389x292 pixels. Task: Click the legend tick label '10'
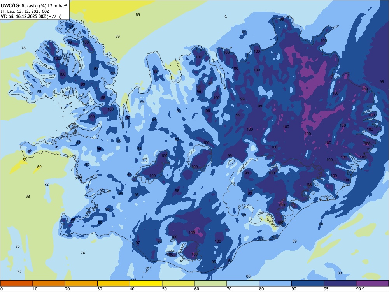click(35, 289)
